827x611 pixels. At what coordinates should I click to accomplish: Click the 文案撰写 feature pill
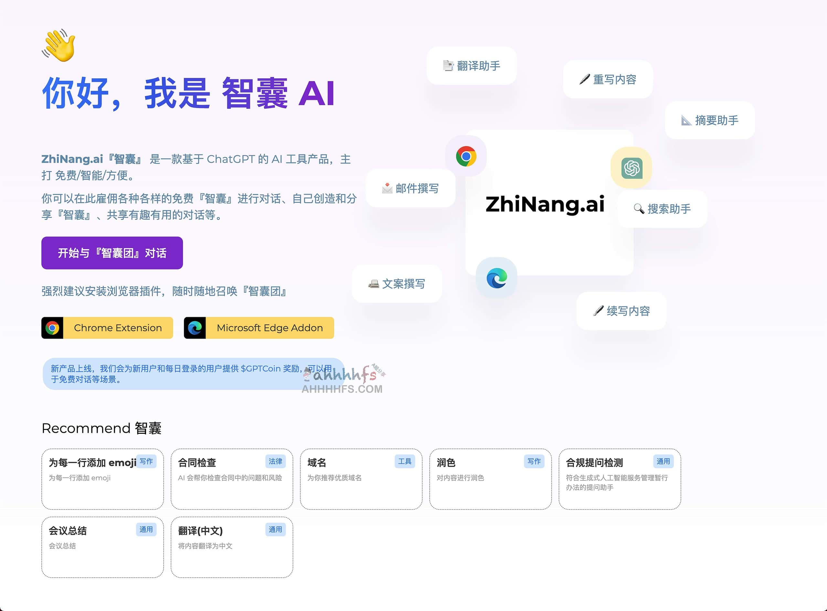point(397,284)
